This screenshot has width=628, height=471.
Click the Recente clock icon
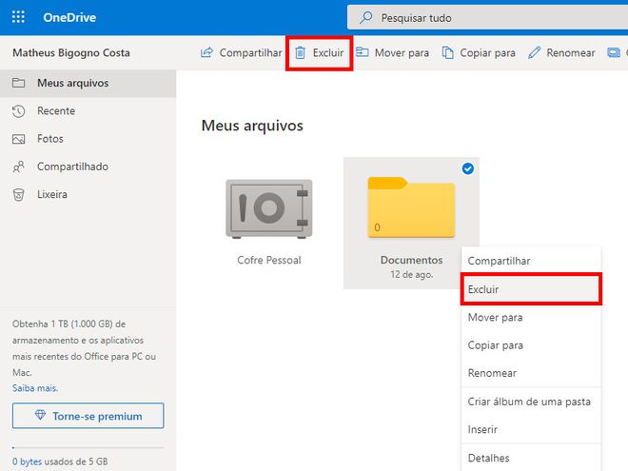18,111
